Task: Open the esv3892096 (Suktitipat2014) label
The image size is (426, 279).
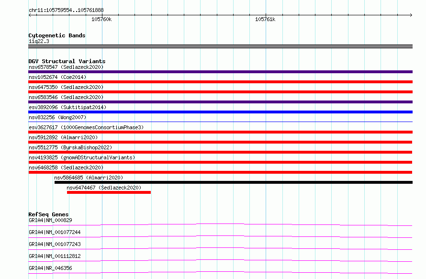Action: [67, 107]
